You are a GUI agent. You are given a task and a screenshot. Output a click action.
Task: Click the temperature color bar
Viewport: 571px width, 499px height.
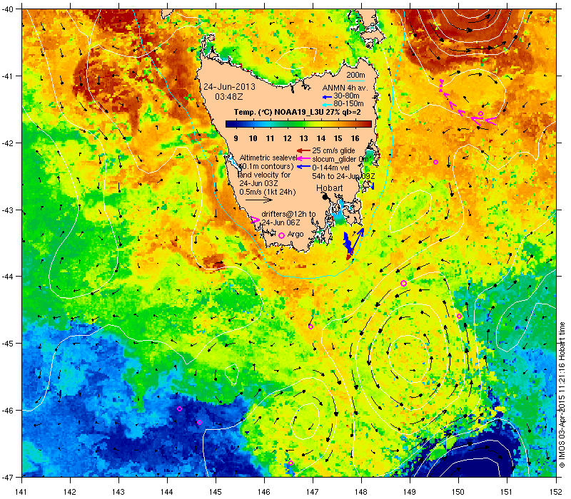point(298,124)
